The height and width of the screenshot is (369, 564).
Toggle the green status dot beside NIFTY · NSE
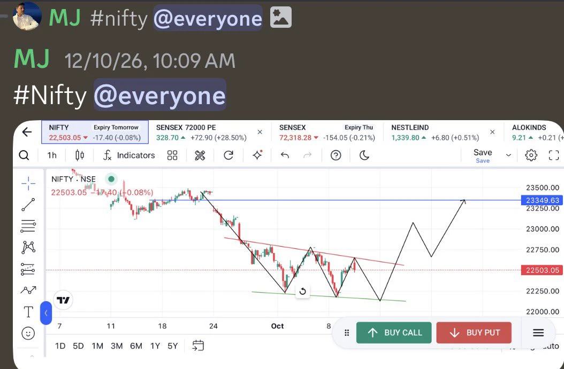[x=111, y=179]
